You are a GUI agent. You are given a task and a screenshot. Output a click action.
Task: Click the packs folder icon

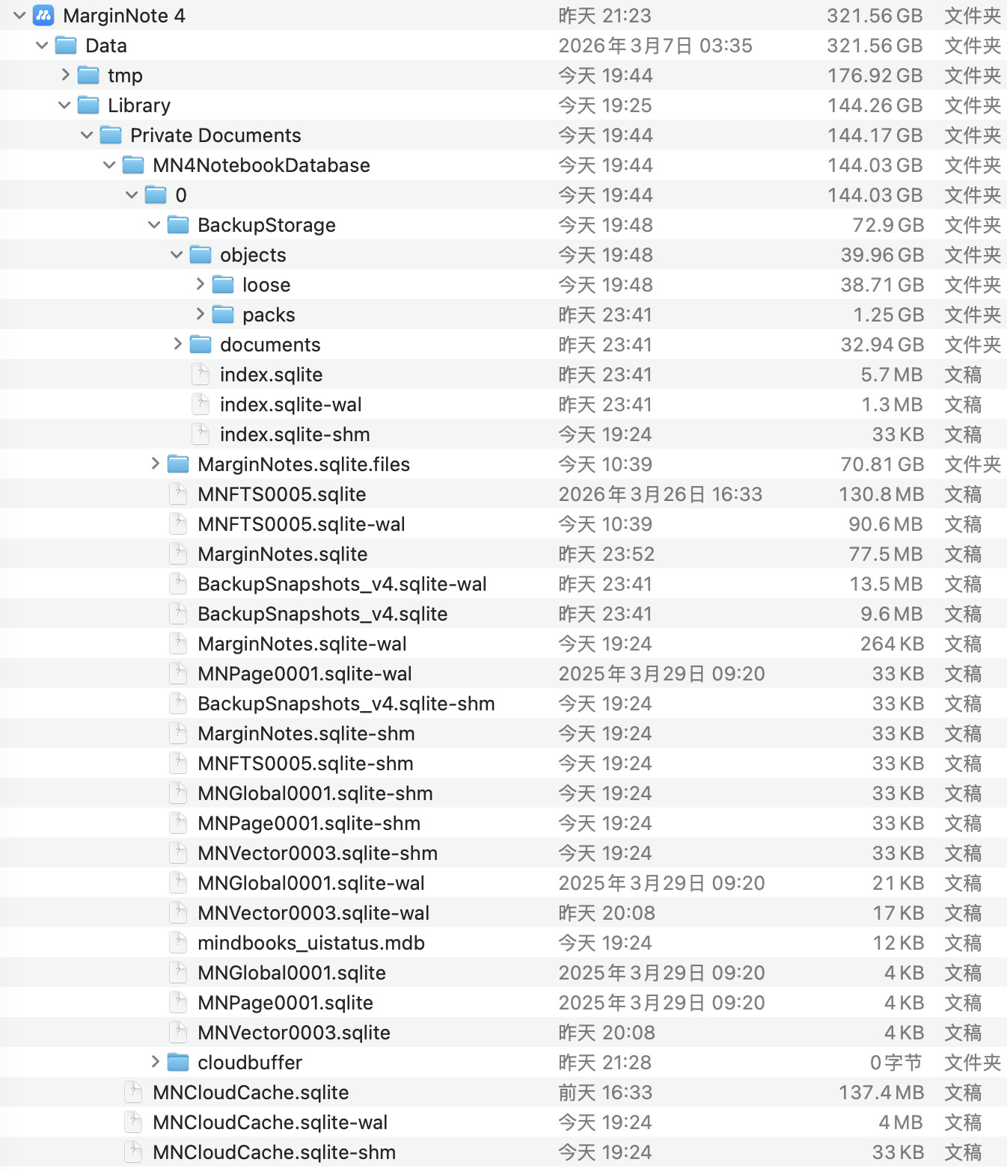click(x=223, y=315)
